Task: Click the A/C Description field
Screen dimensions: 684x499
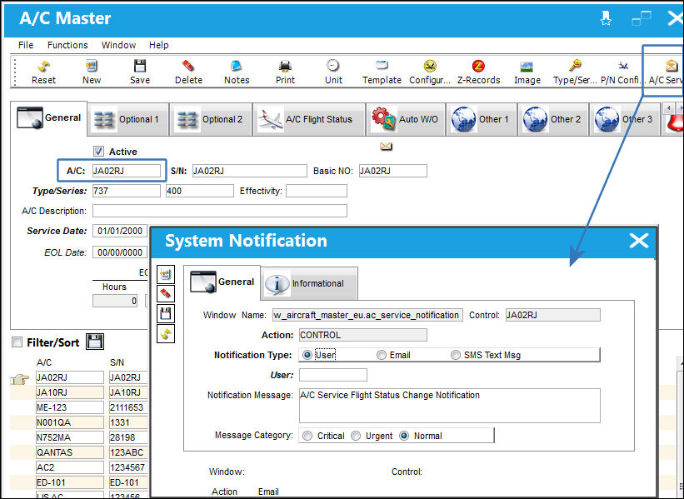Action: [x=220, y=211]
